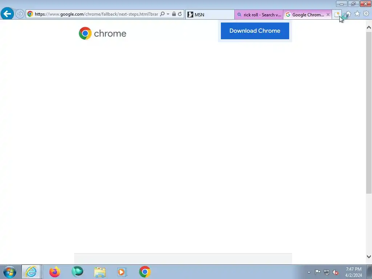Click the scrollbar up arrow
Image resolution: width=372 pixels, height=279 pixels.
point(369,28)
